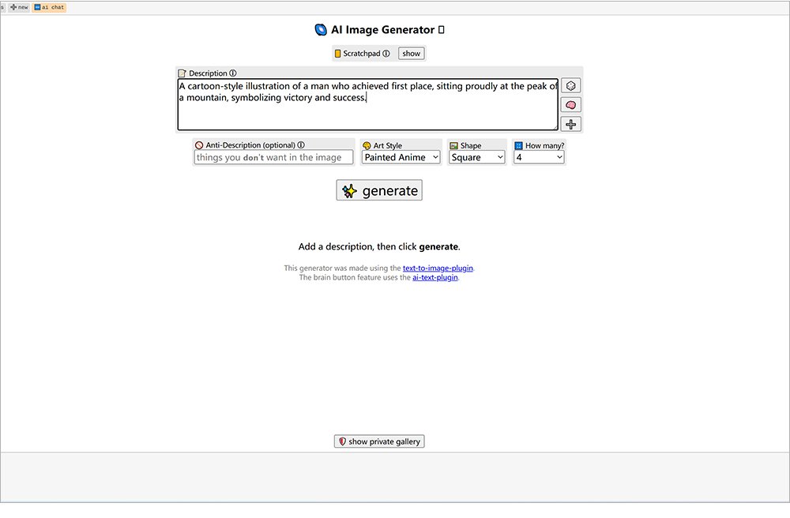Click the brain AI-enhance button

(x=570, y=105)
